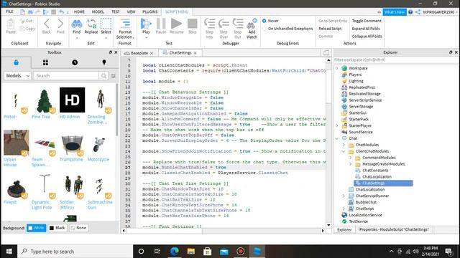
Task: Select the HD Admin model thumbnail
Action: (x=72, y=100)
